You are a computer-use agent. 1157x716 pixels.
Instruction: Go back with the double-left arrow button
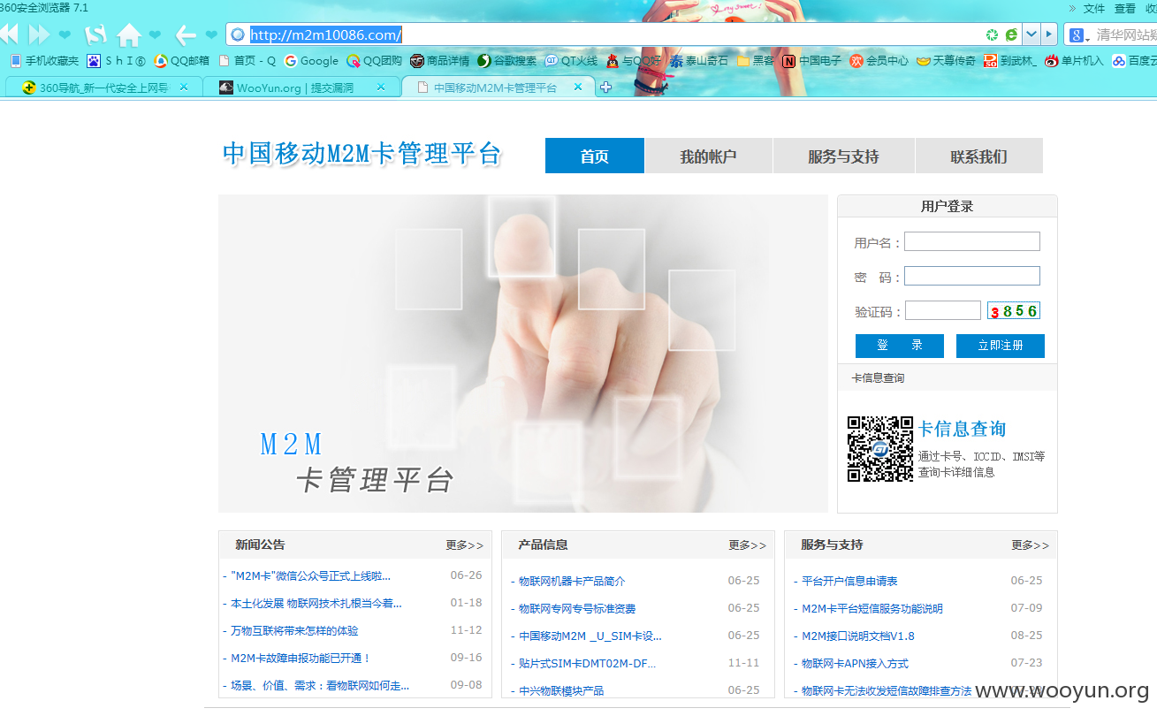[8, 34]
